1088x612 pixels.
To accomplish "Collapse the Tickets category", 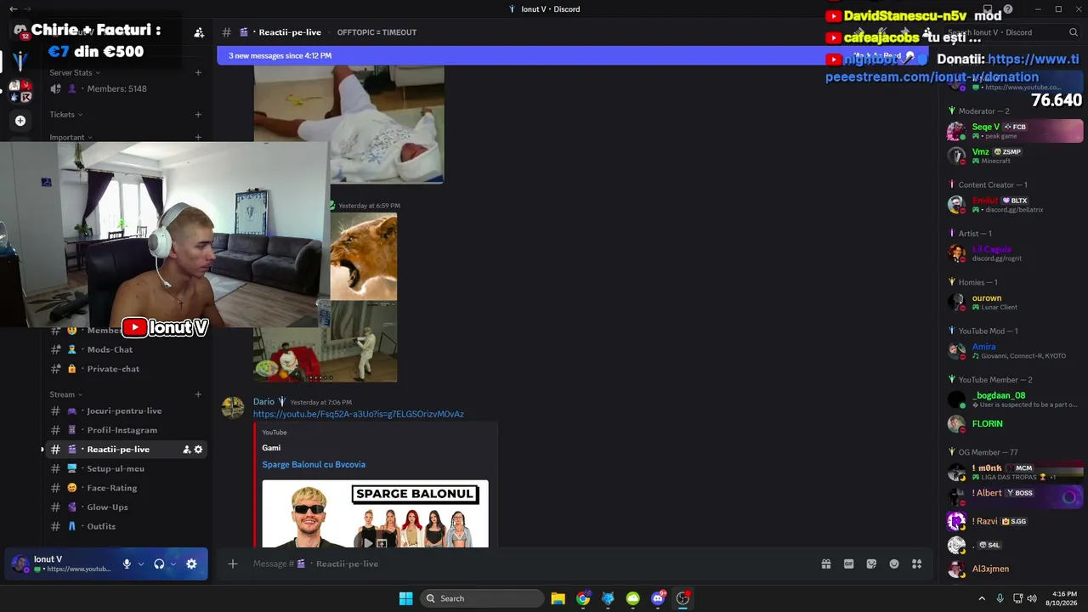I will [66, 115].
